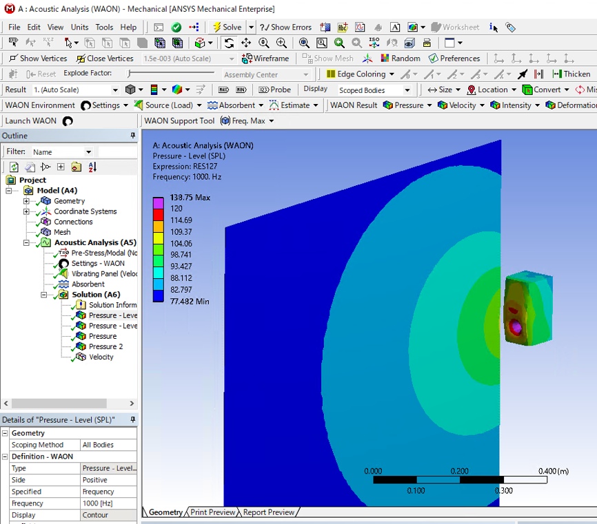The height and width of the screenshot is (524, 597).
Task: Click Close Vertices tool
Action: (x=105, y=59)
